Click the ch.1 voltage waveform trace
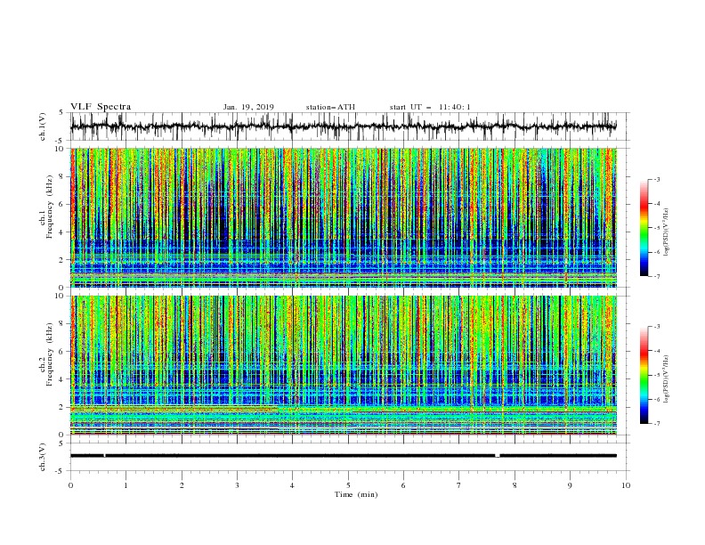 pyautogui.click(x=344, y=126)
